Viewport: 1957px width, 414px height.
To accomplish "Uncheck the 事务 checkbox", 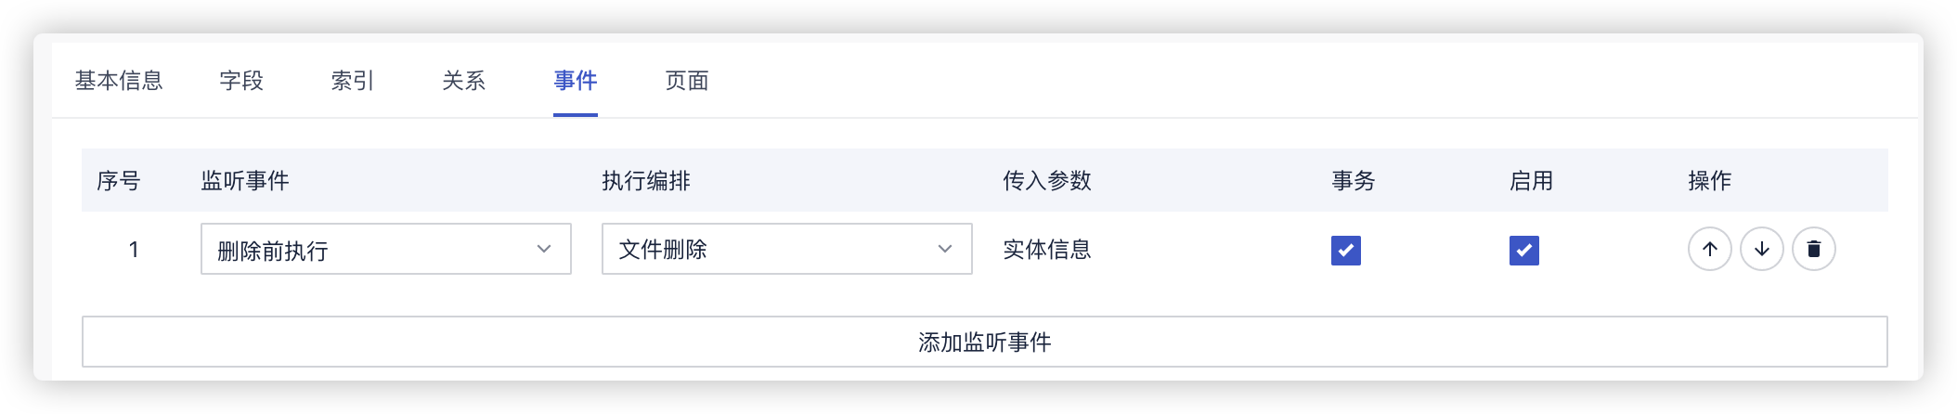I will (1345, 250).
